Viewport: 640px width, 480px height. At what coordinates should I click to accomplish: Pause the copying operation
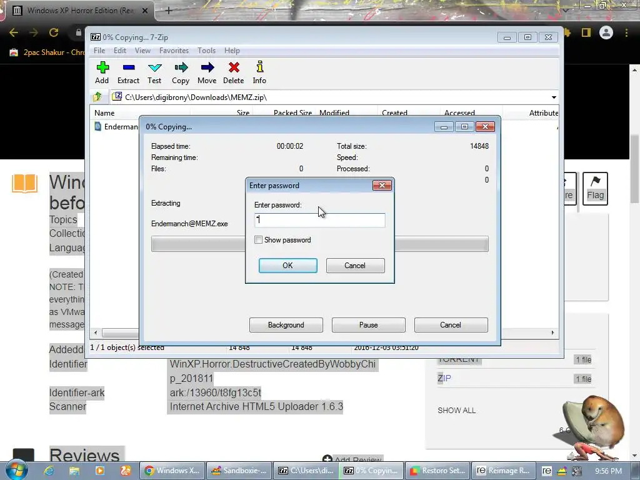click(x=369, y=325)
